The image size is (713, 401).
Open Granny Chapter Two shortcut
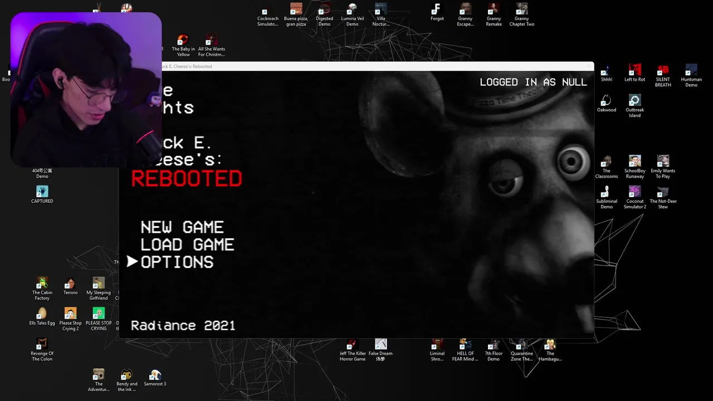click(x=521, y=15)
